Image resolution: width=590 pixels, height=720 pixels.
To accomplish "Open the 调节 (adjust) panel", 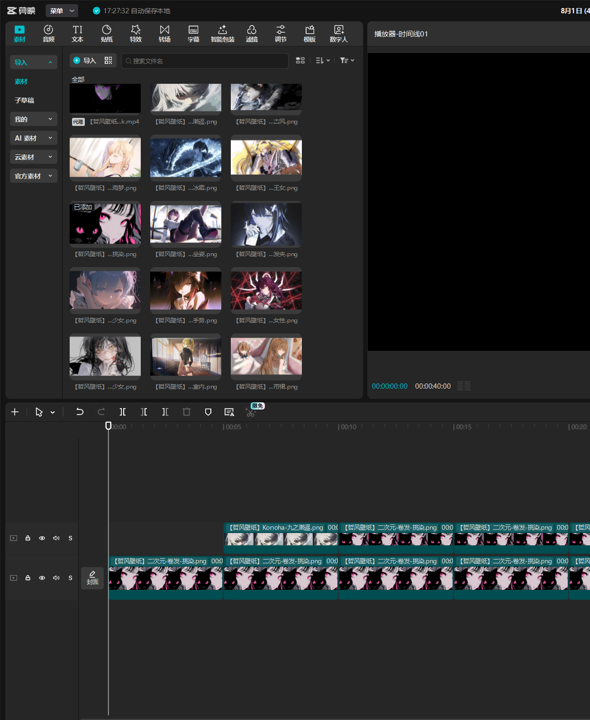I will [281, 34].
